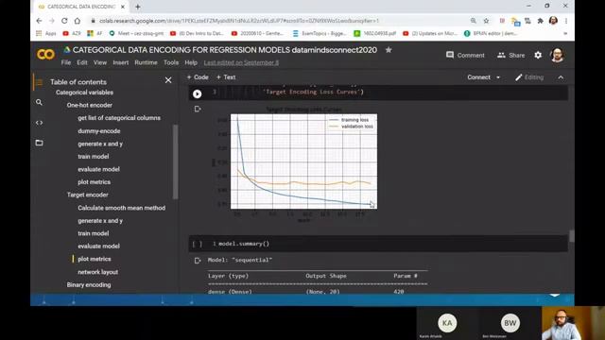Open the Connect dropdown arrow
Screen dimensions: 605x340
coord(498,77)
